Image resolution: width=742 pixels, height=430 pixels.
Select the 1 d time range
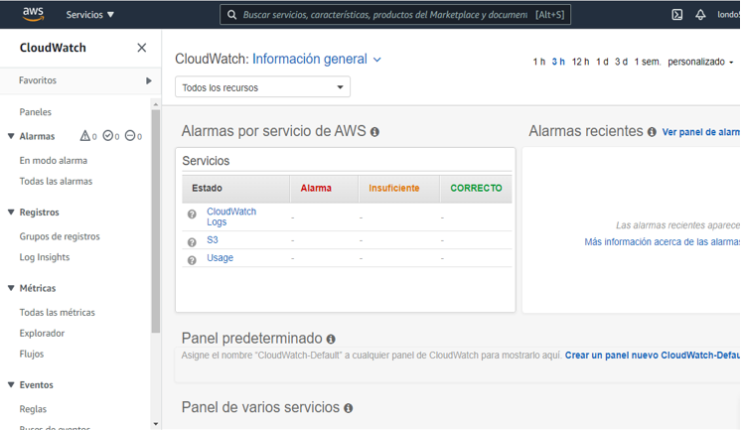(602, 62)
